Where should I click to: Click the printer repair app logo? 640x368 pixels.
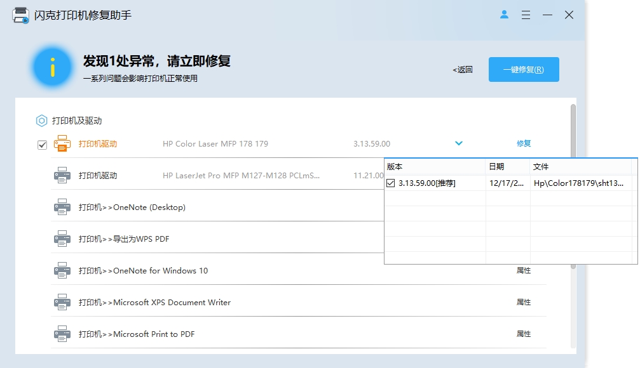pos(20,15)
